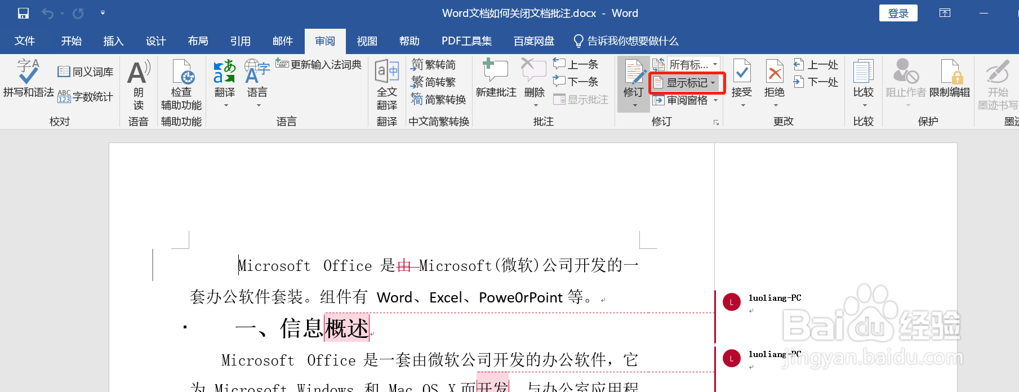Image resolution: width=1019 pixels, height=392 pixels.
Task: Open 同义词库 thesaurus
Action: tap(86, 72)
